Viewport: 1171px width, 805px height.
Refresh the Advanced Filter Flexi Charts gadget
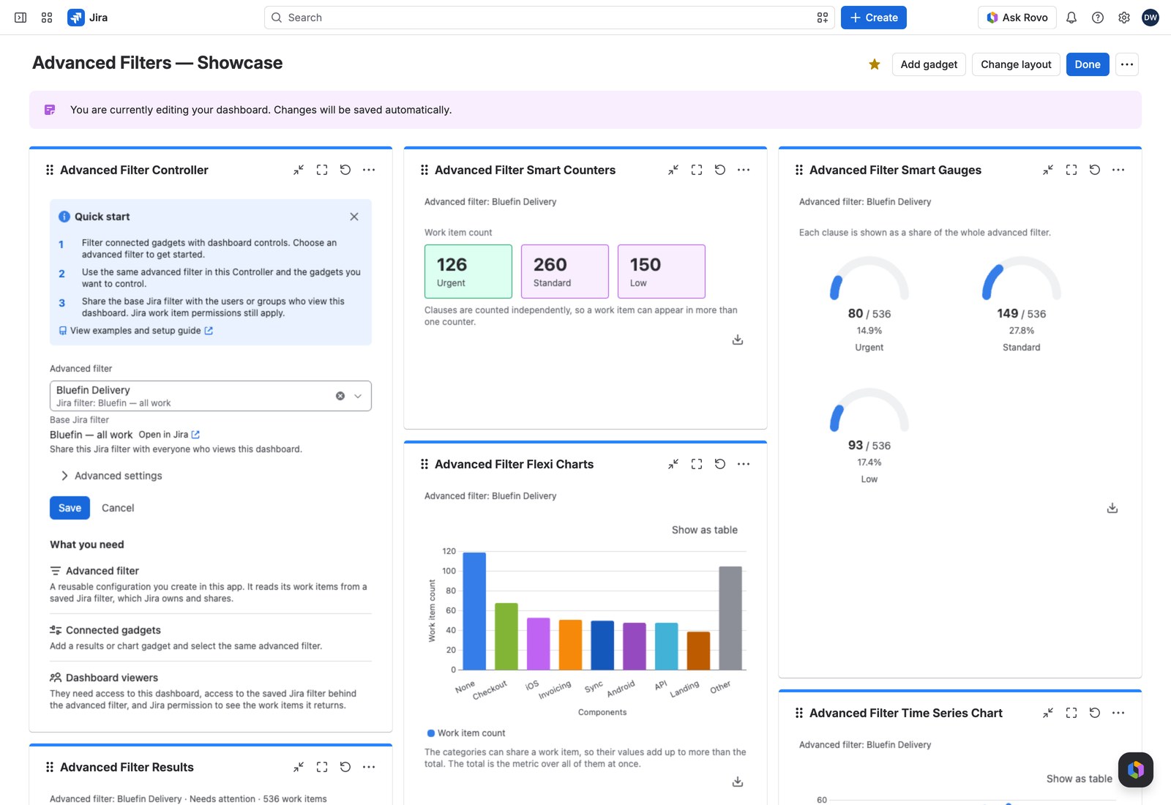click(x=720, y=464)
